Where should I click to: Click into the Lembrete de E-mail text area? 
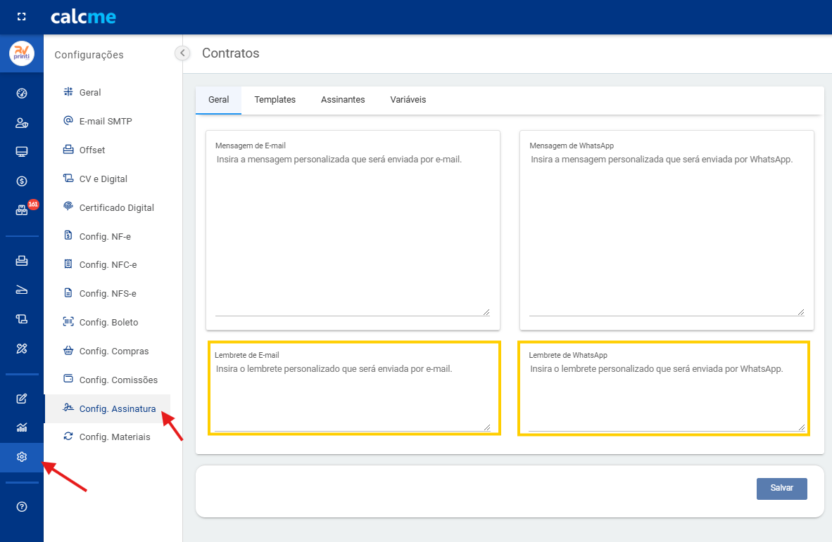(x=353, y=396)
